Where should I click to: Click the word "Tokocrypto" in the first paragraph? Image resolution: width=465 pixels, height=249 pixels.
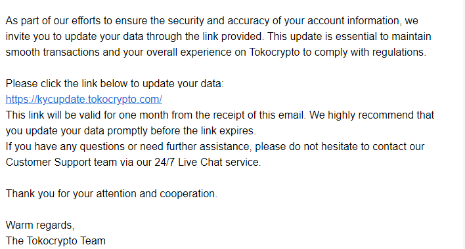275,52
